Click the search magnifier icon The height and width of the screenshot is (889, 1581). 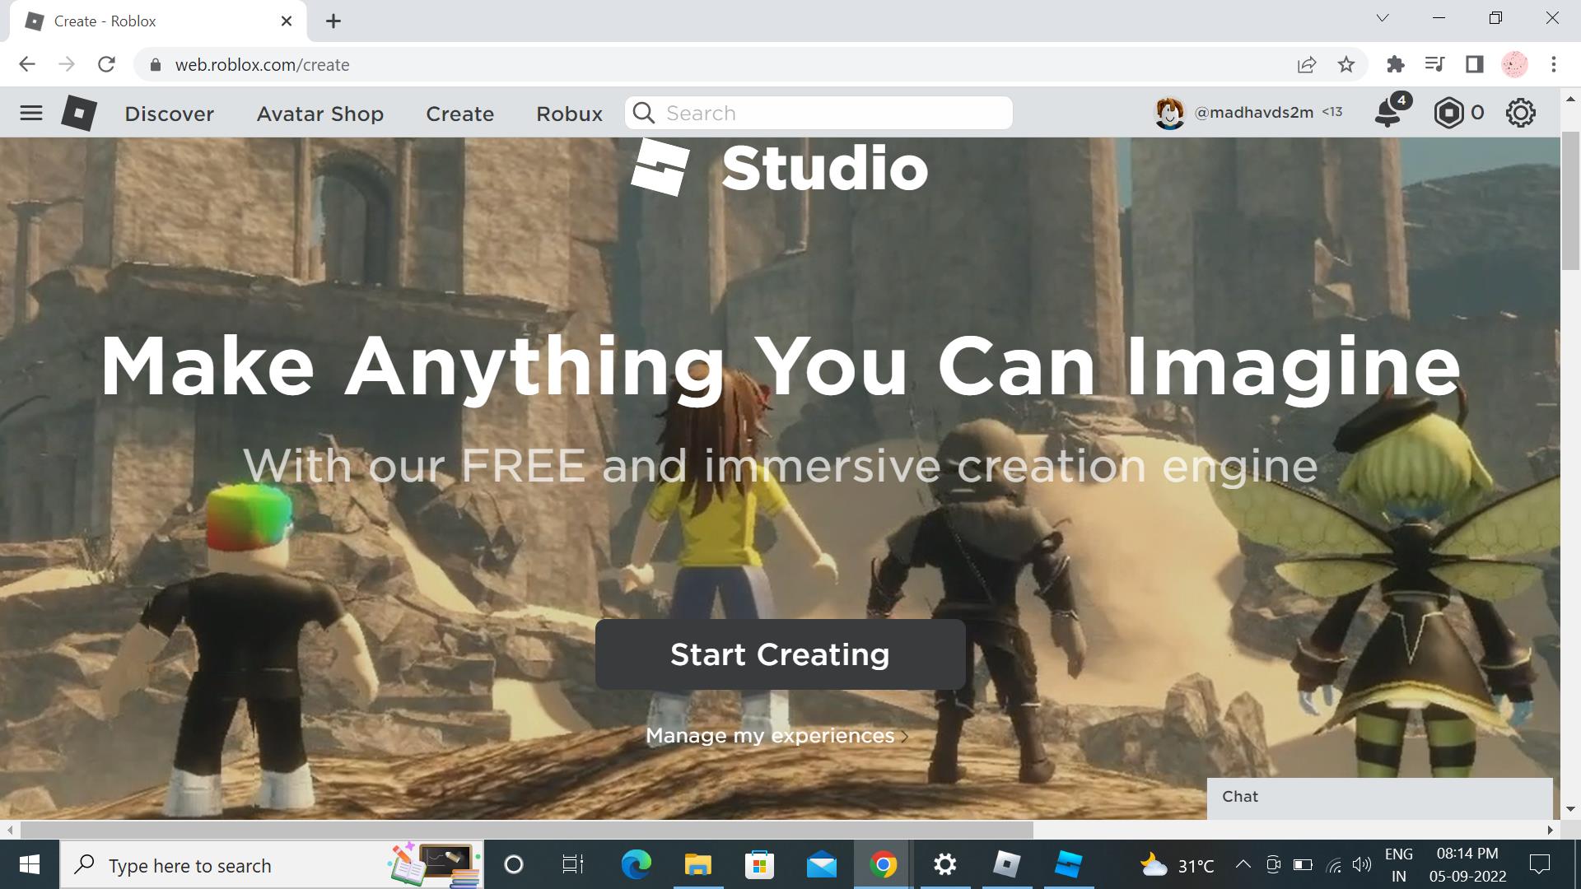tap(644, 113)
